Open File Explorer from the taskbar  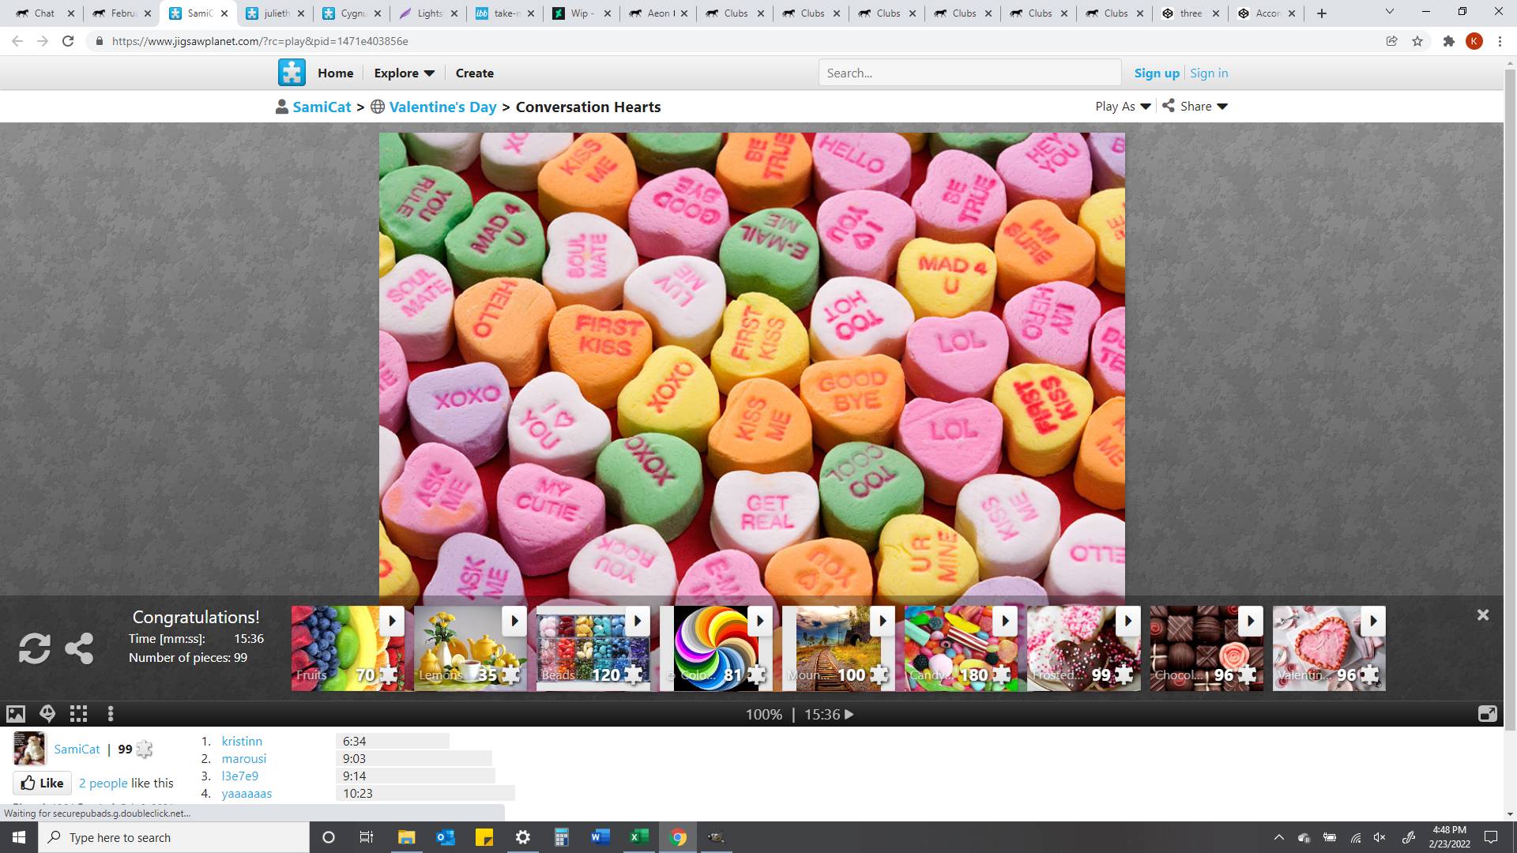406,837
